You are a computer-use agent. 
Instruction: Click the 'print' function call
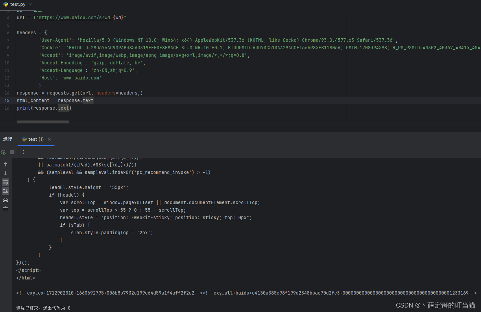coord(24,108)
